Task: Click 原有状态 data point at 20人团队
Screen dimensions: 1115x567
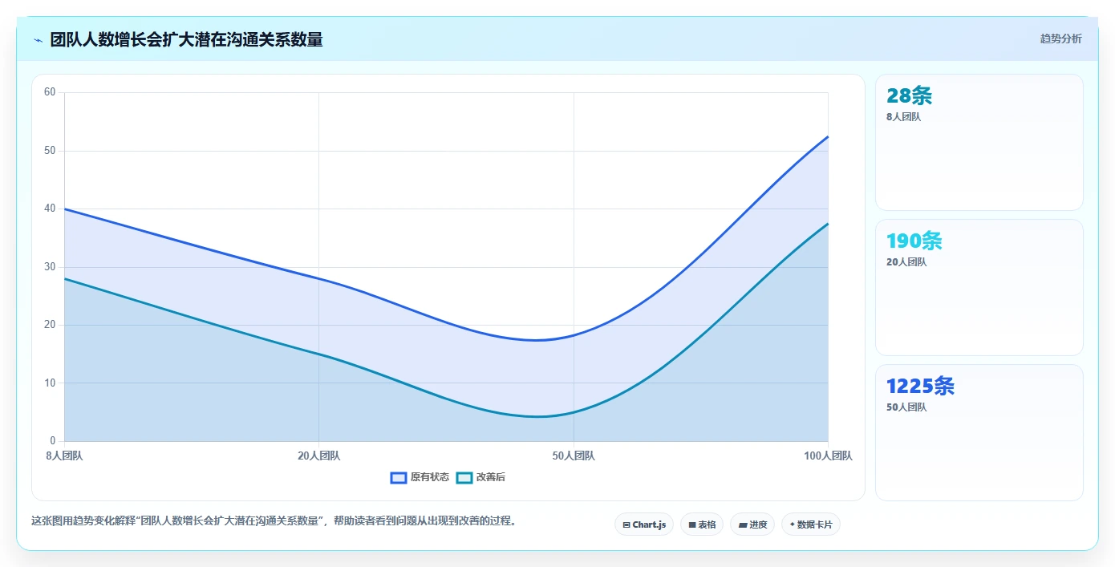Action: point(319,278)
